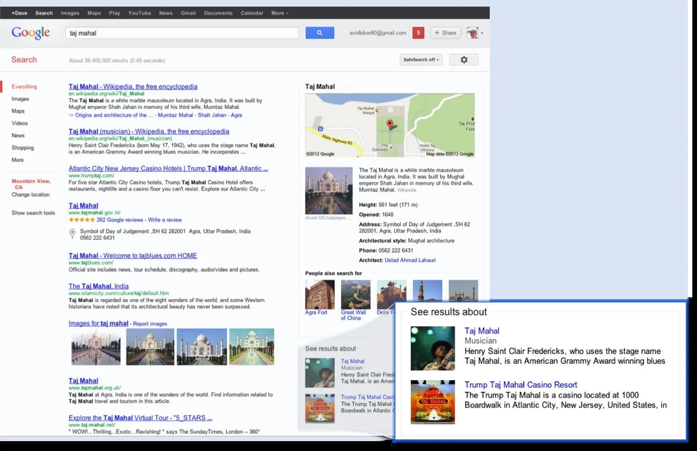This screenshot has height=451, width=697.
Task: Click Report images link
Action: point(150,324)
